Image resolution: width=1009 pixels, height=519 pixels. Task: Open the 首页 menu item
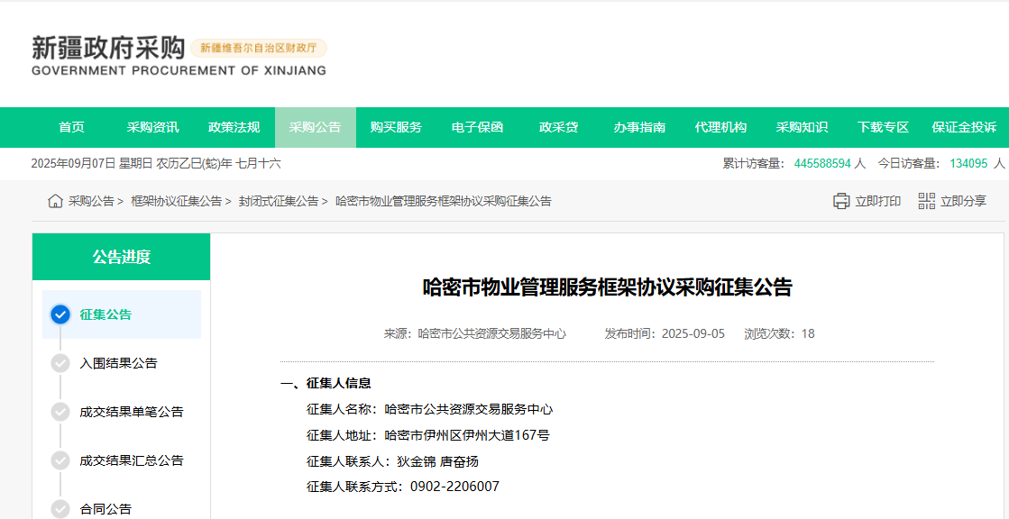[71, 127]
